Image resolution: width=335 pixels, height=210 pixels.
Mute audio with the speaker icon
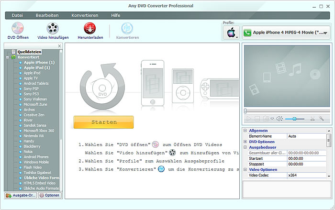click(x=279, y=119)
